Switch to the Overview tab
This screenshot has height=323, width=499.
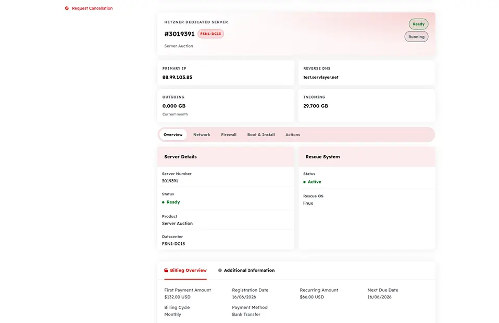[x=173, y=134]
